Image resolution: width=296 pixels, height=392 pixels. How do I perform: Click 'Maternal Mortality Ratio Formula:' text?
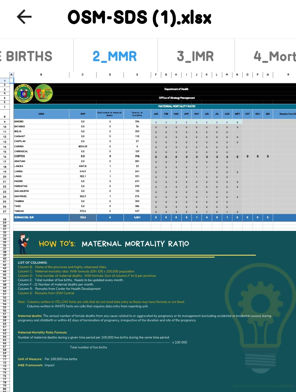pyautogui.click(x=42, y=332)
